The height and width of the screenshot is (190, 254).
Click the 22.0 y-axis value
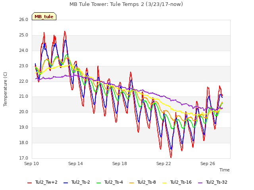click(x=24, y=81)
